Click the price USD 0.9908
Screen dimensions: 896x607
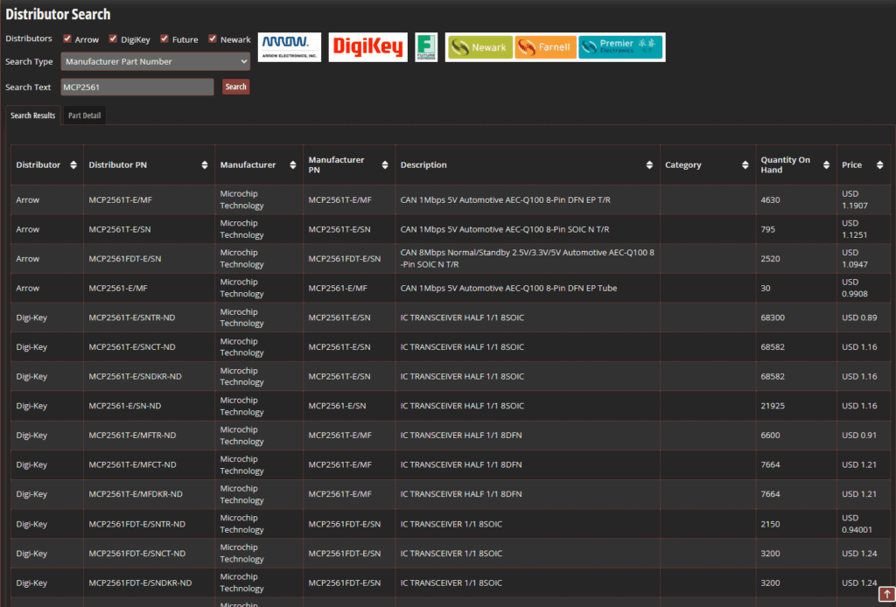pos(855,289)
